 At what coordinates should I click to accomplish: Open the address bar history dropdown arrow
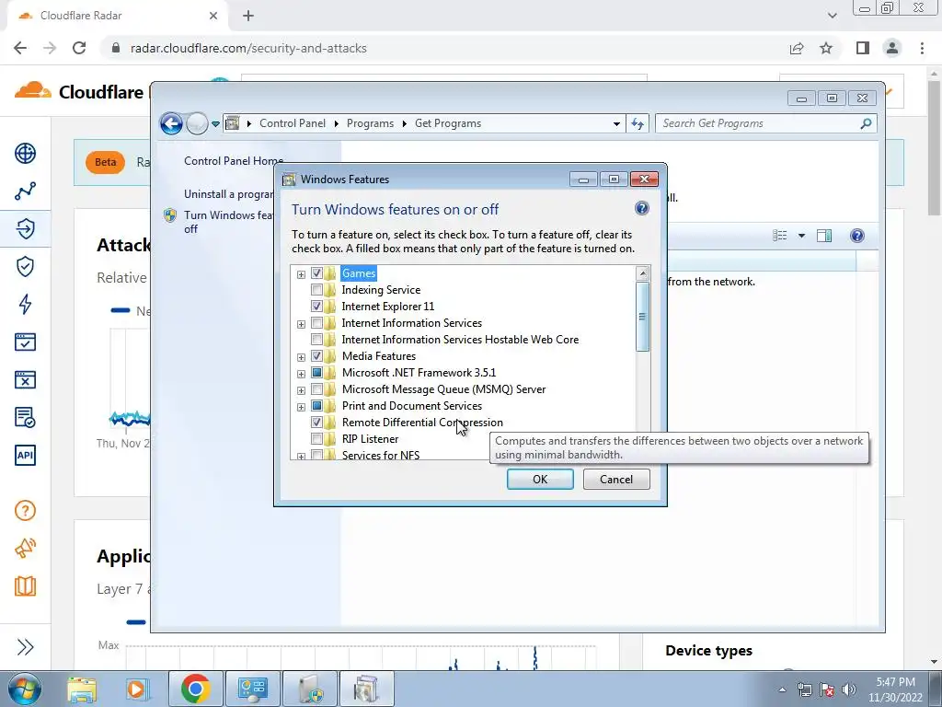coord(616,124)
